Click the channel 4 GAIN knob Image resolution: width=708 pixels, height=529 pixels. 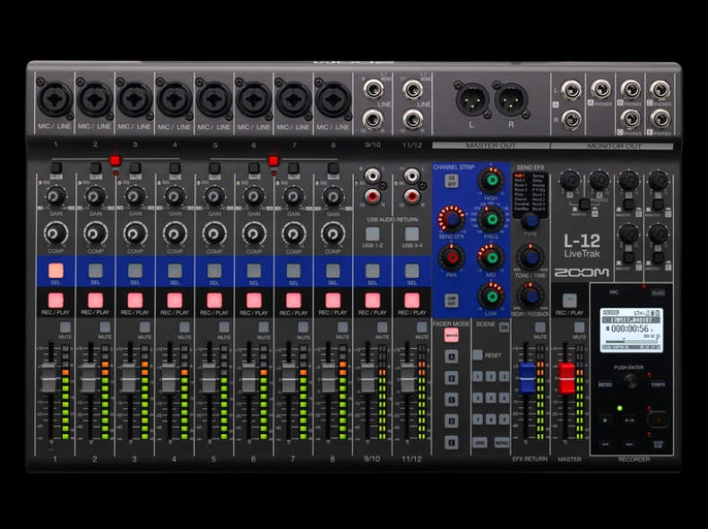click(x=175, y=196)
